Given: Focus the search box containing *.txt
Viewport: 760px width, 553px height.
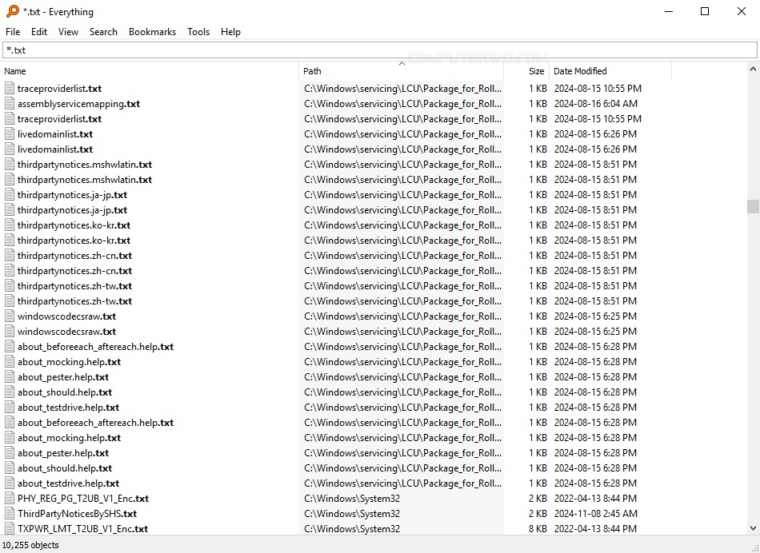Looking at the screenshot, I should point(379,50).
